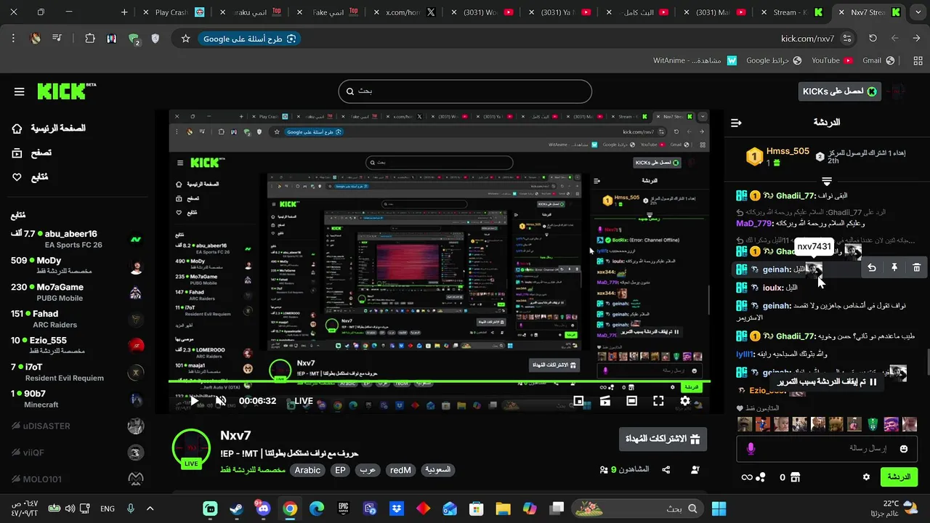Toggle theater mode in player

tap(631, 401)
